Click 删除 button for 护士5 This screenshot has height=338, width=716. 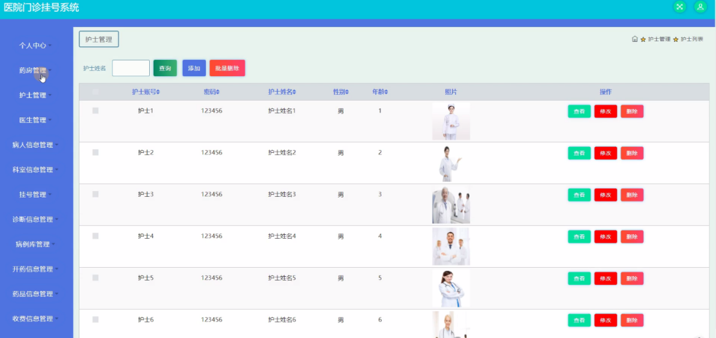632,279
